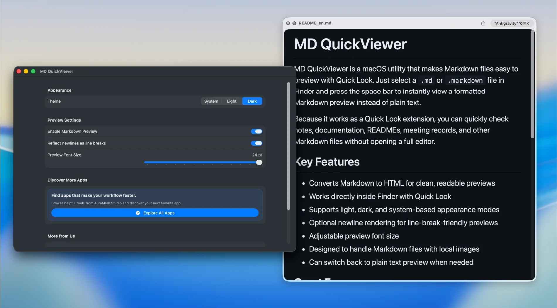Click the MD QuickViewer settings scrollbar
Image resolution: width=557 pixels, height=308 pixels.
[x=288, y=146]
